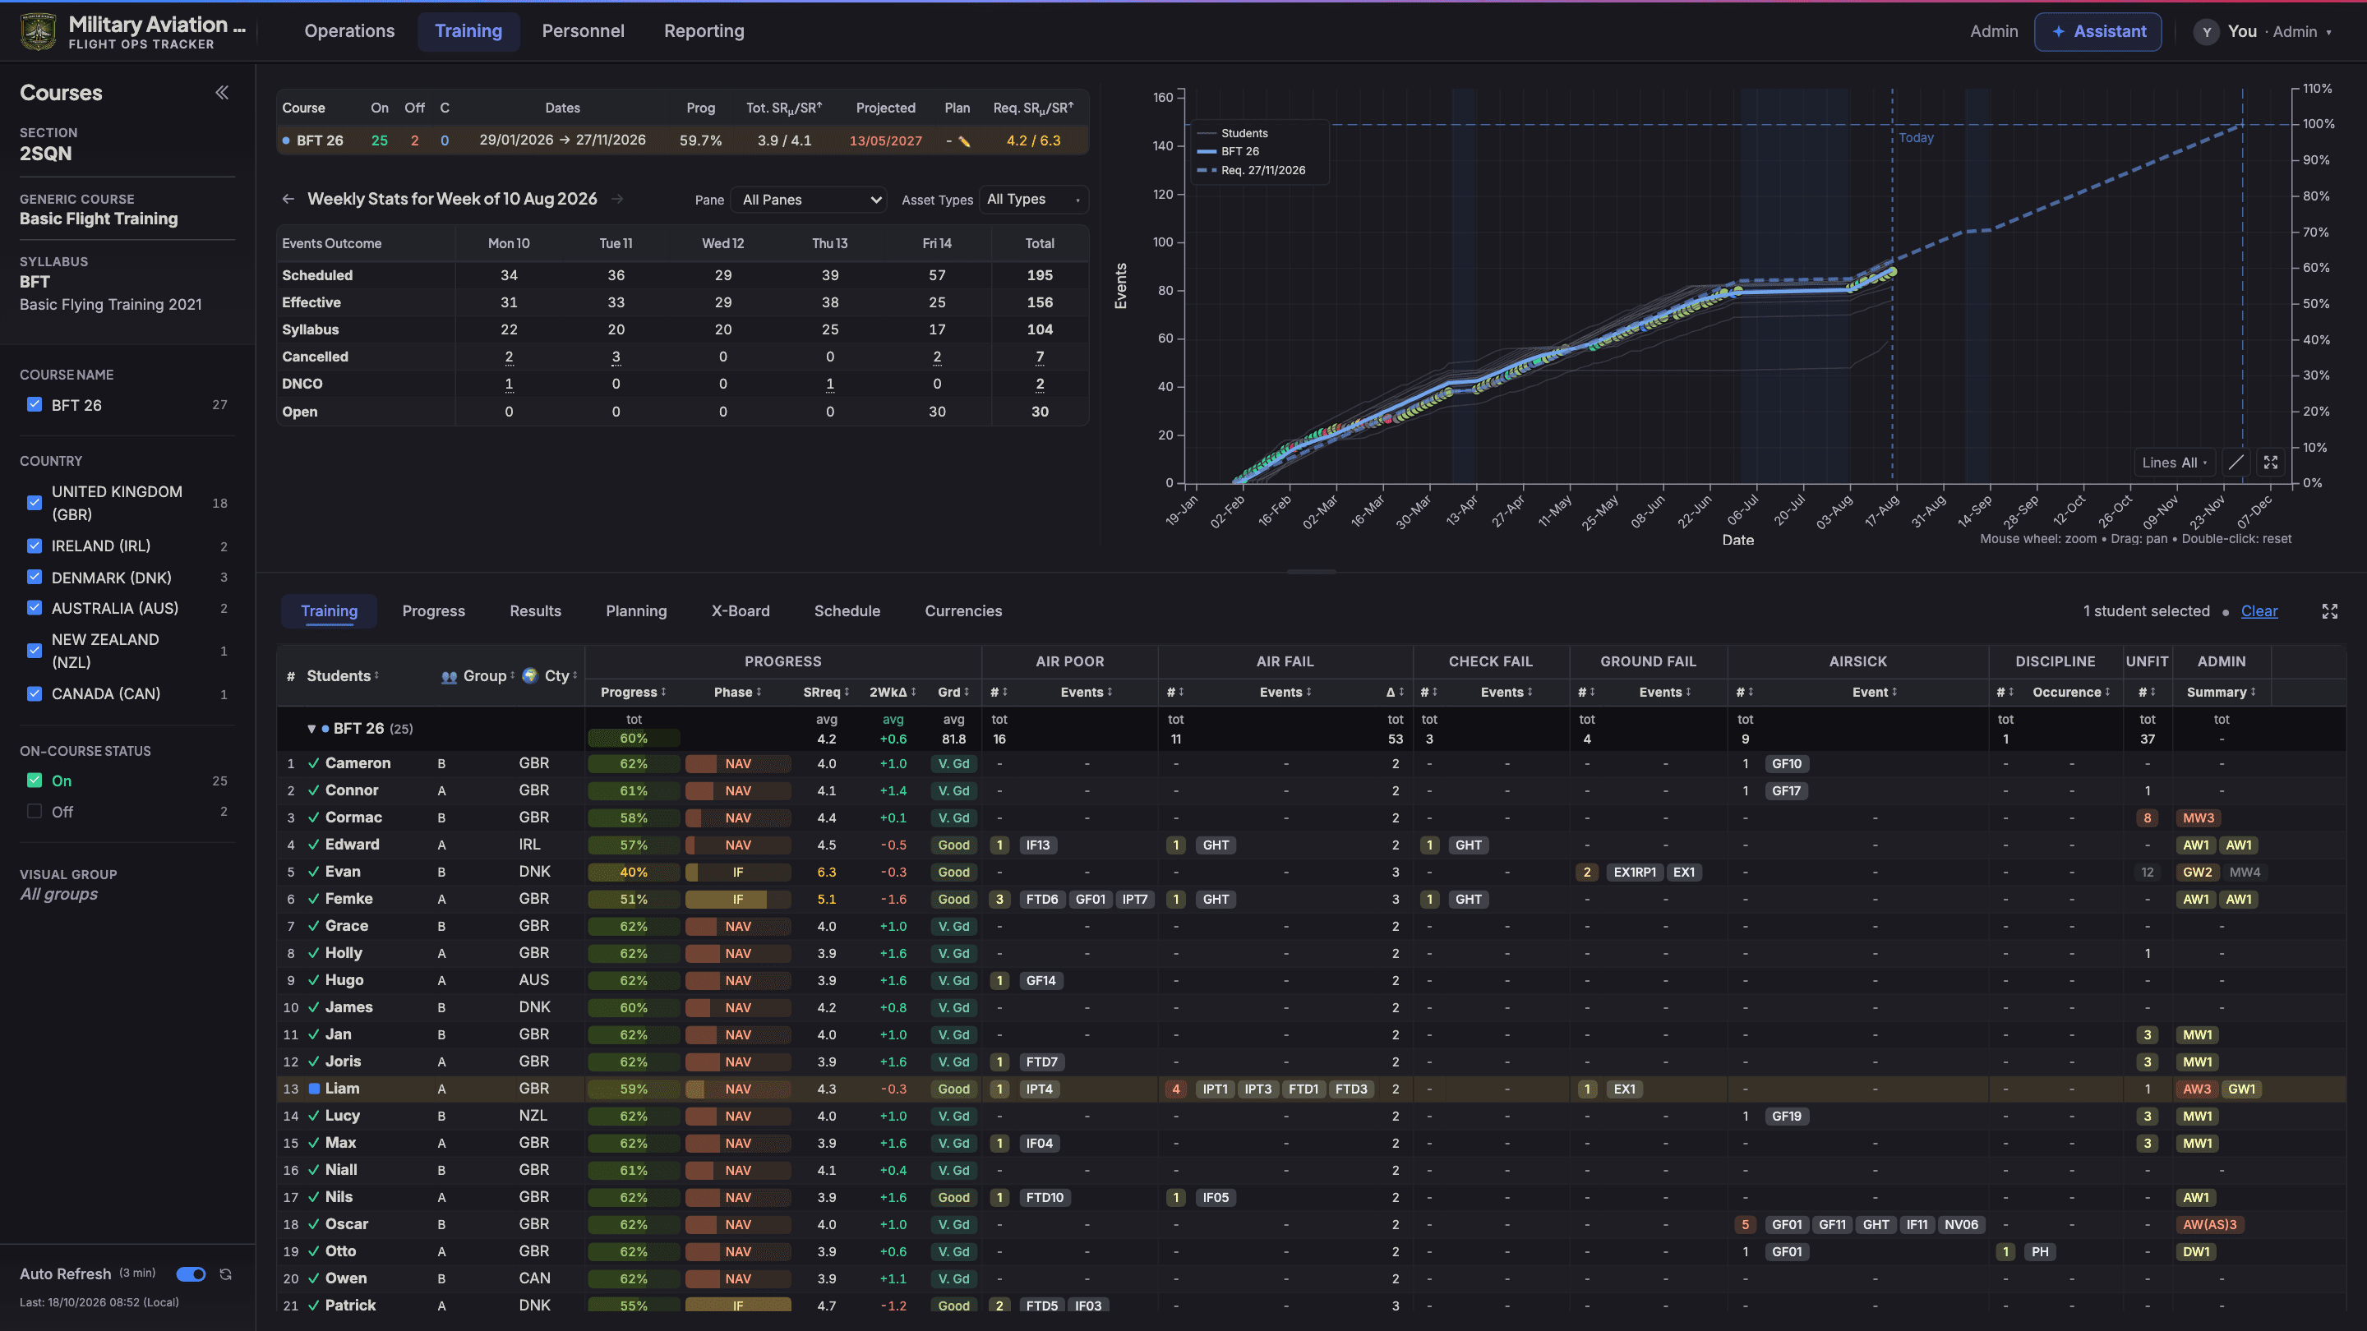Open the Operations nav tab
Image resolution: width=2367 pixels, height=1331 pixels.
349,31
